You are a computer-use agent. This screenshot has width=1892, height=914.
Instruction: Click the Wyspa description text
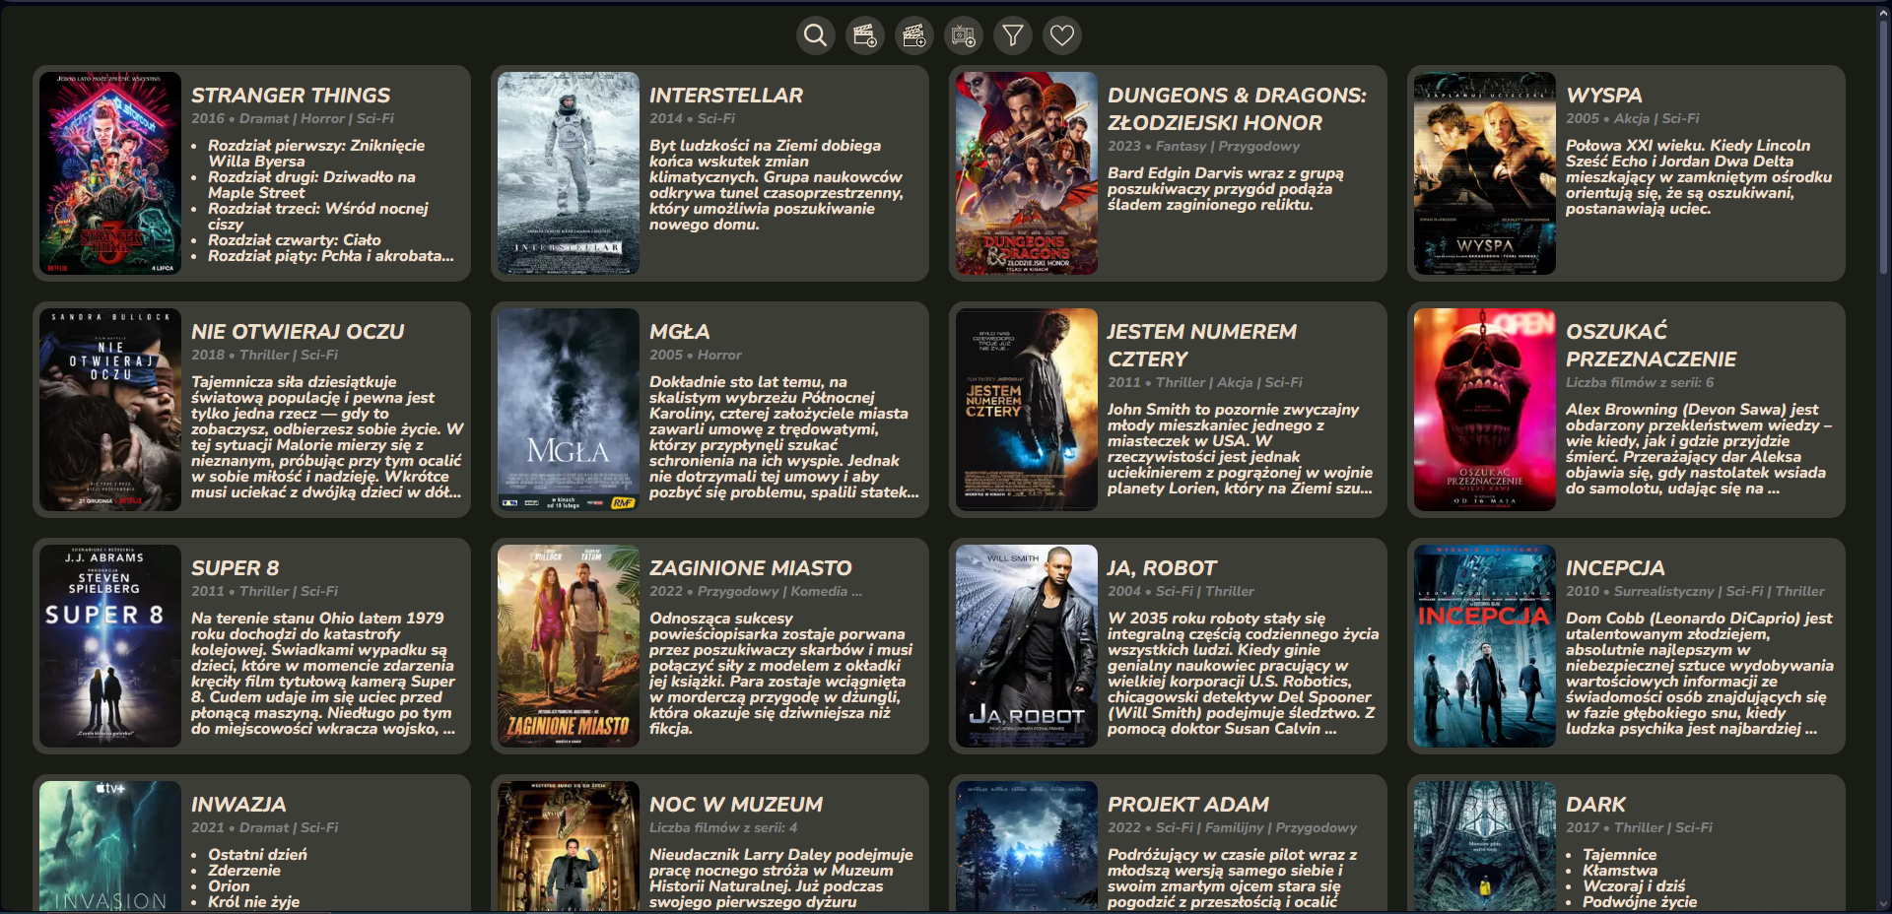(x=1699, y=177)
